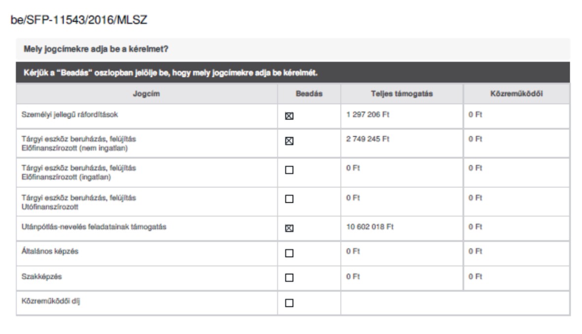Click the Közreműködői column header

(x=516, y=94)
